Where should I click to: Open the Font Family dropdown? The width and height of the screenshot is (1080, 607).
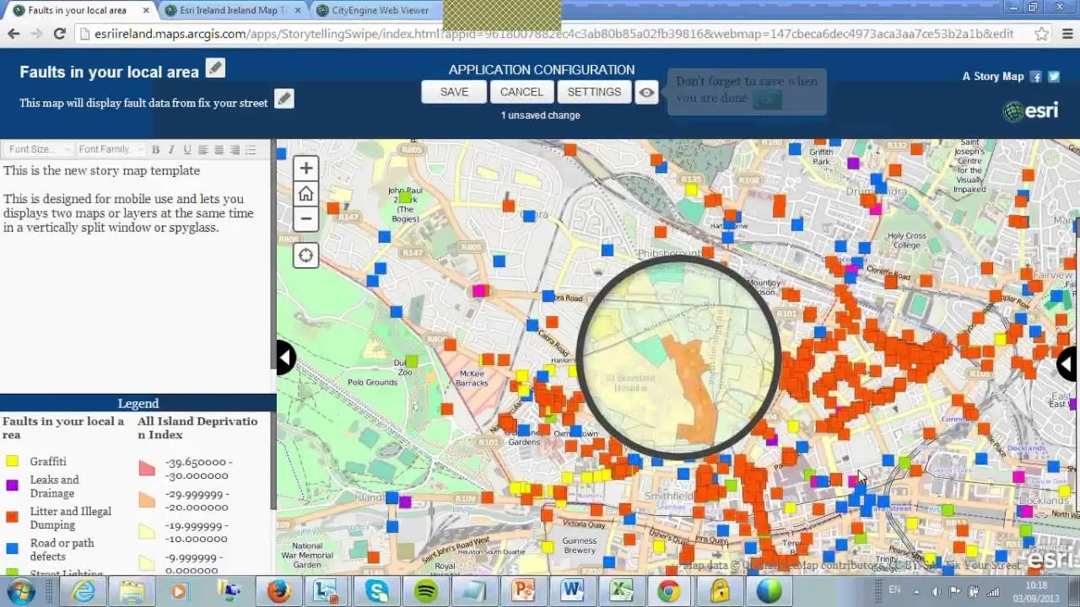pos(109,149)
